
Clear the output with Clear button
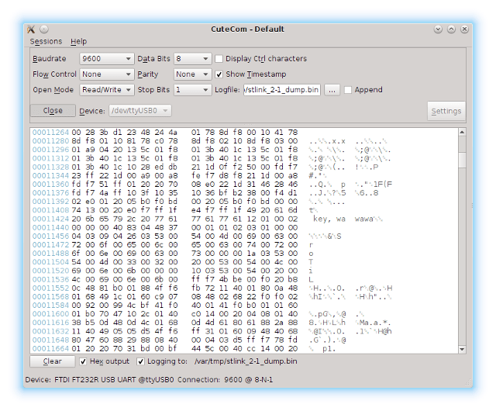(x=53, y=361)
